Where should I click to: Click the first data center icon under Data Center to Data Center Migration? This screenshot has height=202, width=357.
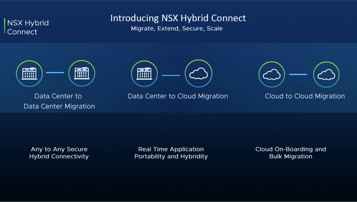[x=29, y=74]
